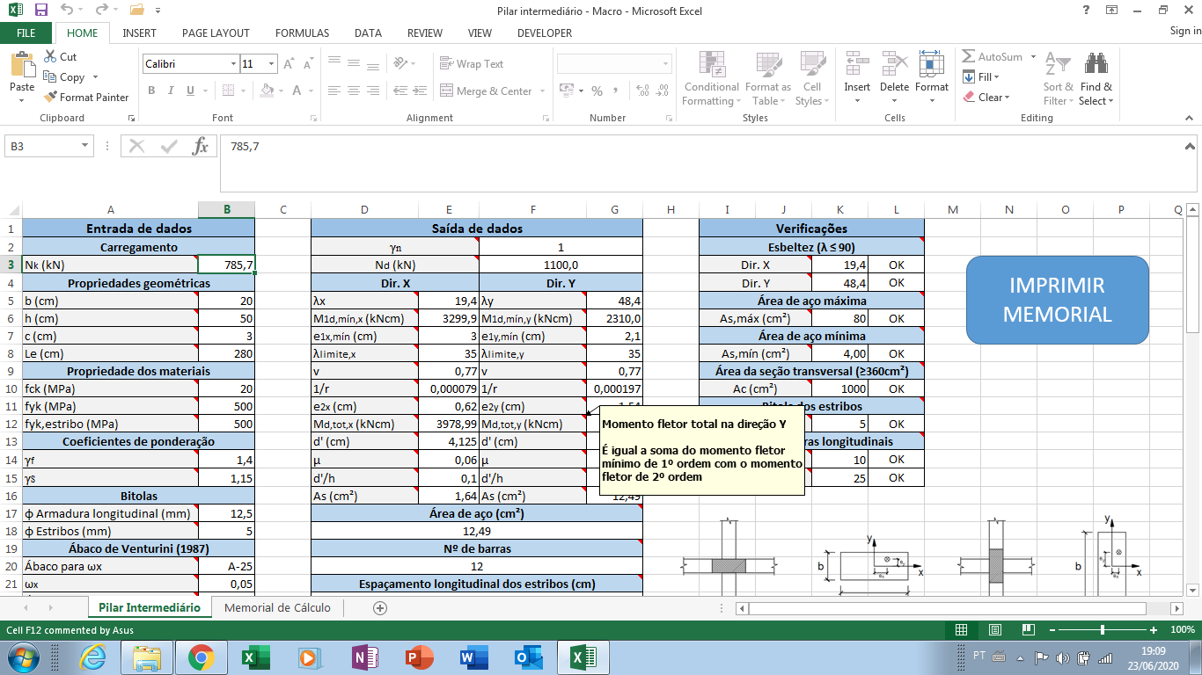Screen dimensions: 1202x675
Task: Switch to the INSERT ribbon tab
Action: coord(140,33)
